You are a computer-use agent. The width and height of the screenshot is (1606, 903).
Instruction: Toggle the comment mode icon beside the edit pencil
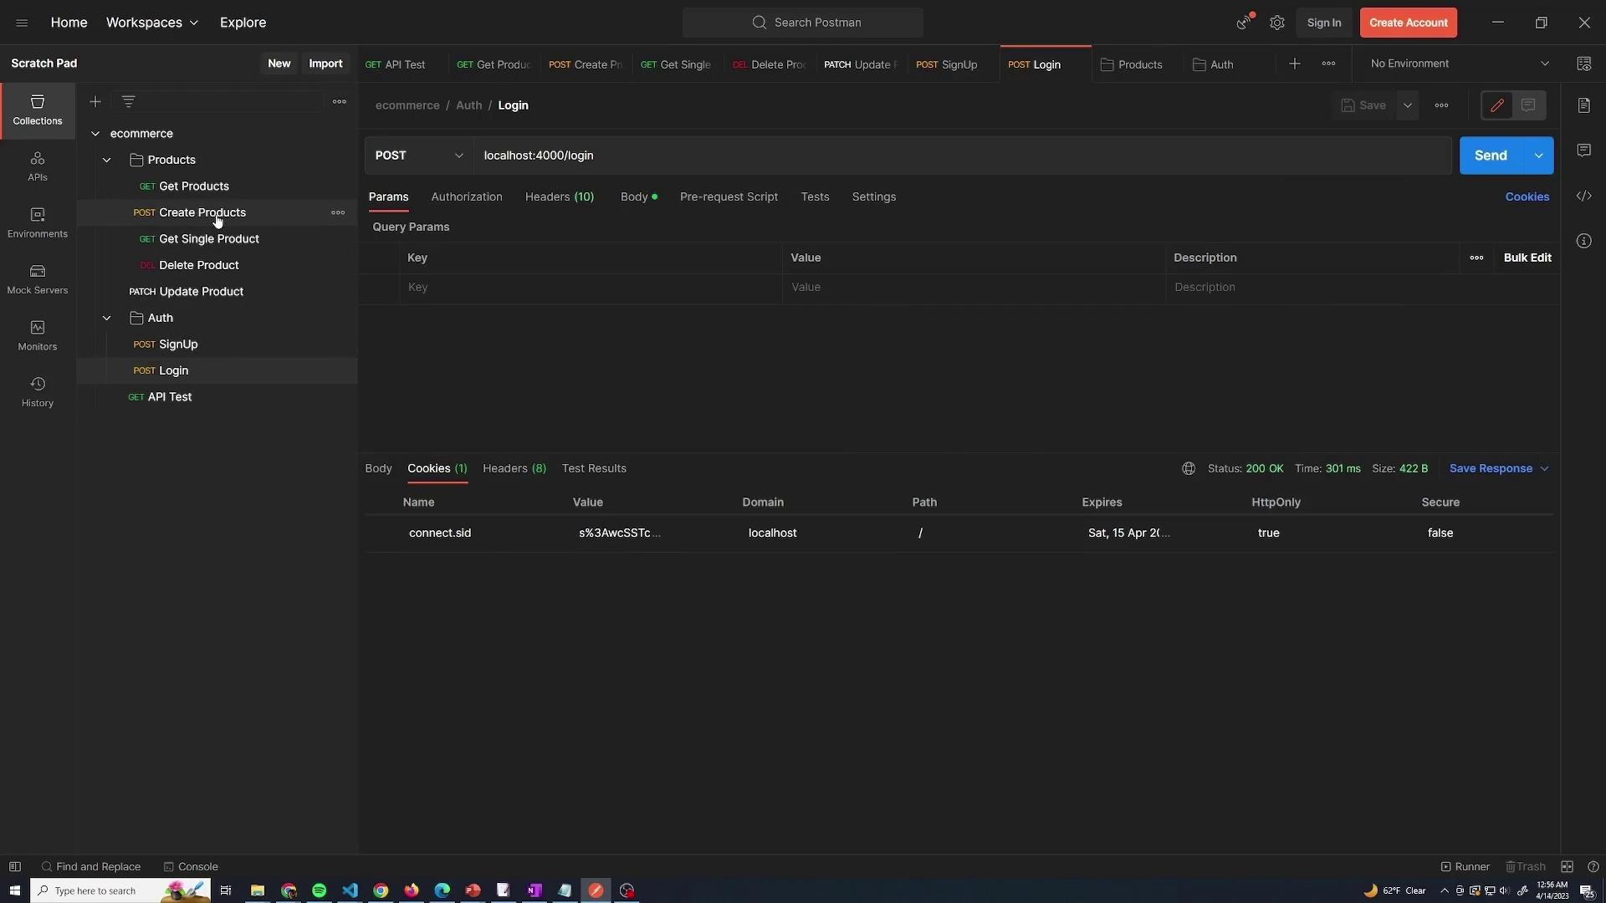click(1528, 105)
